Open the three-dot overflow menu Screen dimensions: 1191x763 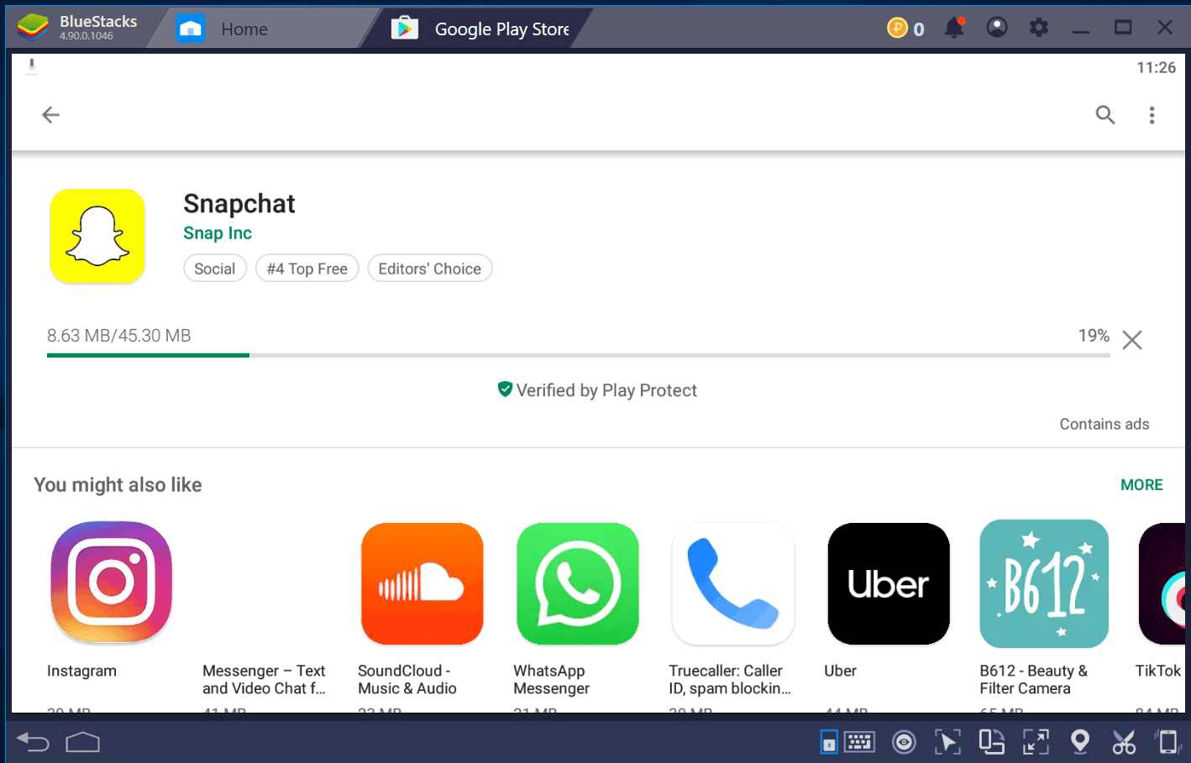point(1152,115)
